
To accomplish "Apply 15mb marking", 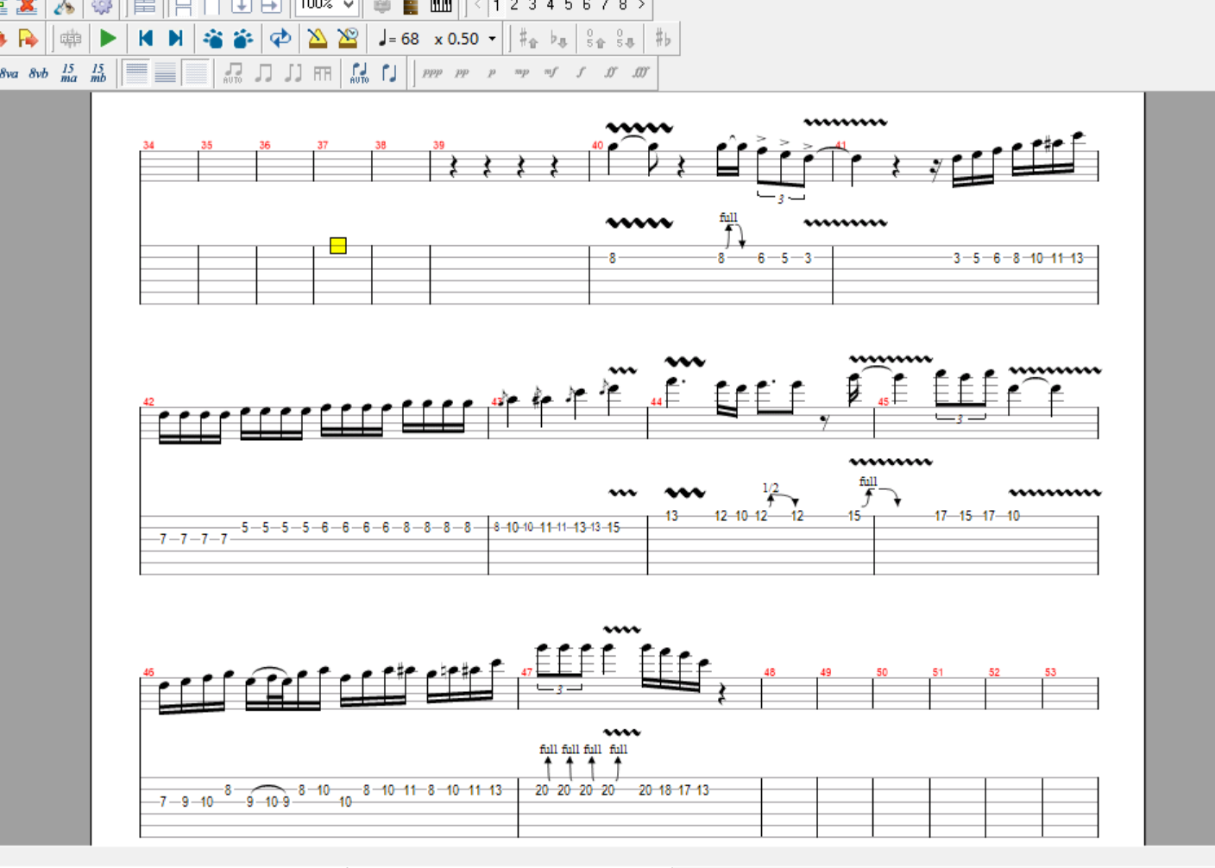I will pos(98,73).
